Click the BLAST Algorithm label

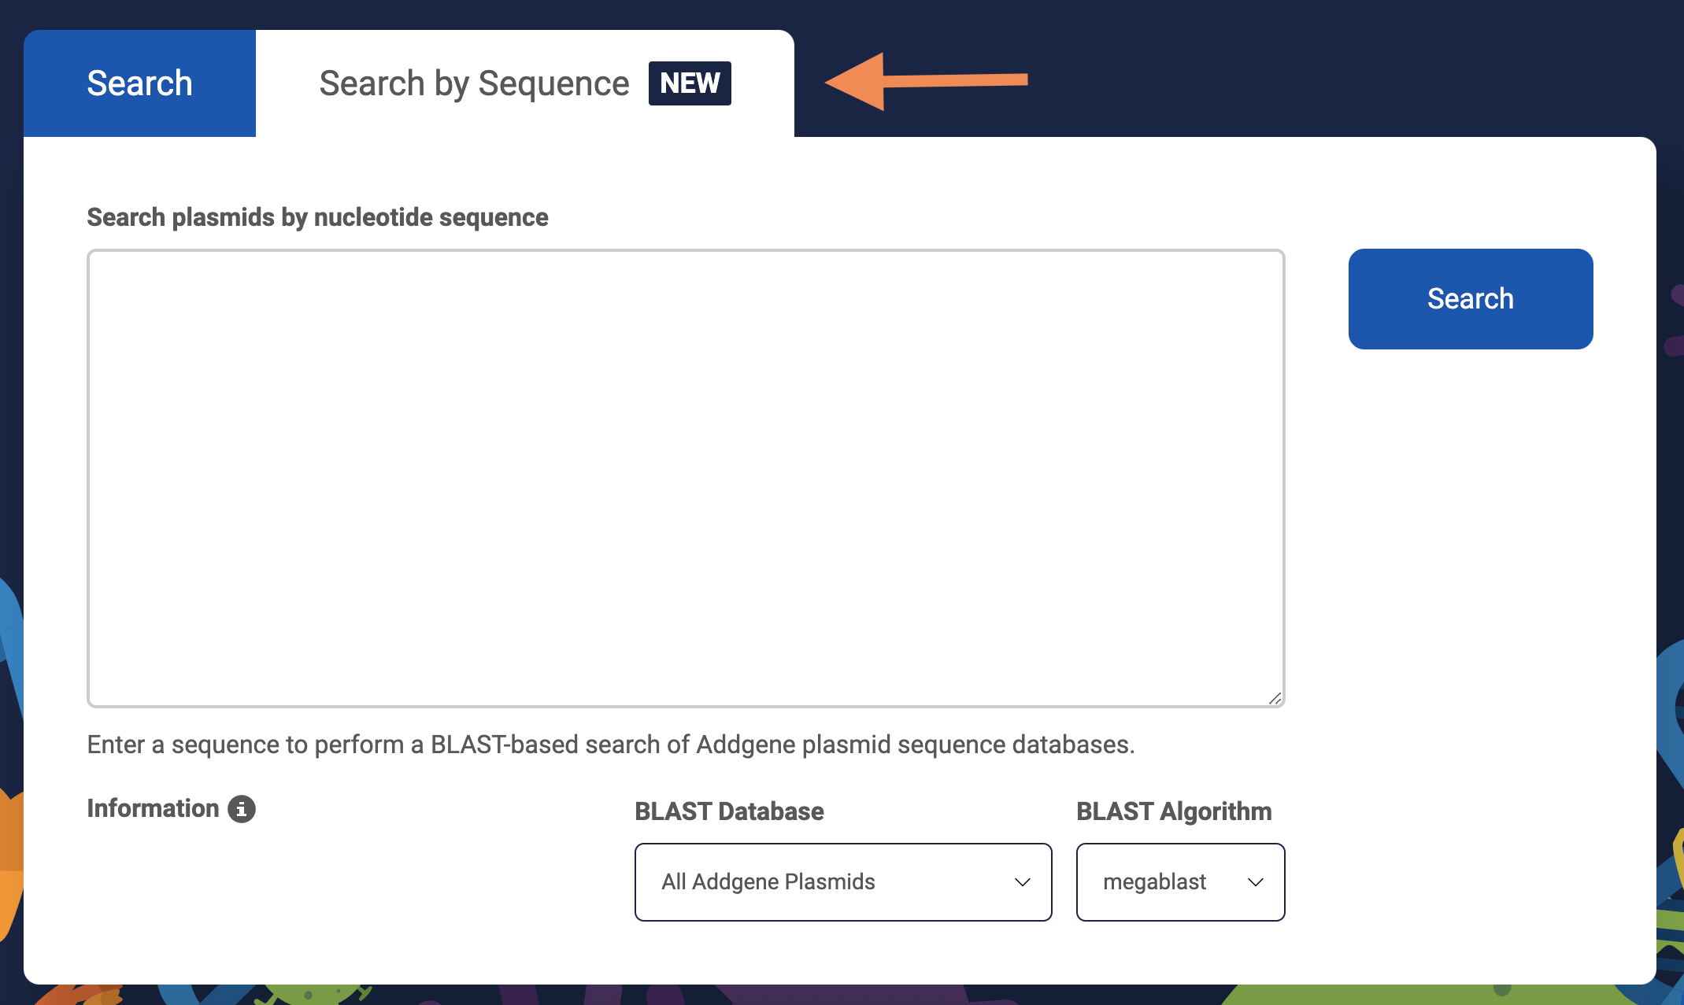point(1174,811)
